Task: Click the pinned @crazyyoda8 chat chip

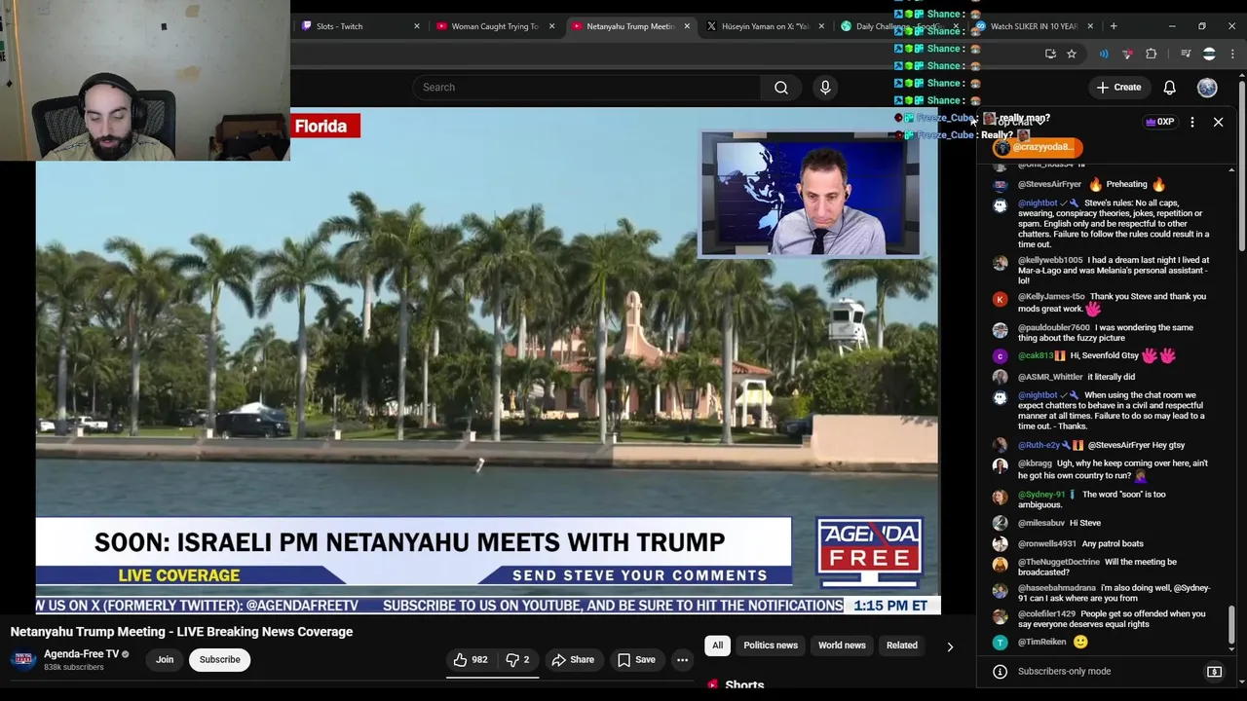Action: point(1038,147)
